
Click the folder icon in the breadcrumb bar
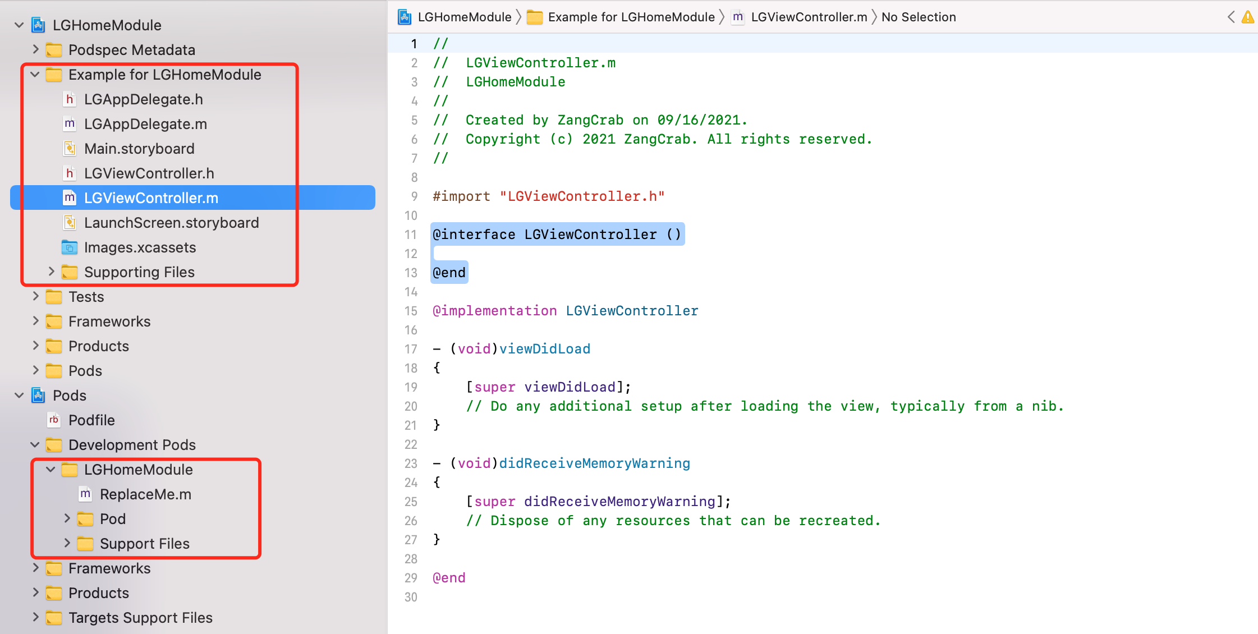pos(535,17)
